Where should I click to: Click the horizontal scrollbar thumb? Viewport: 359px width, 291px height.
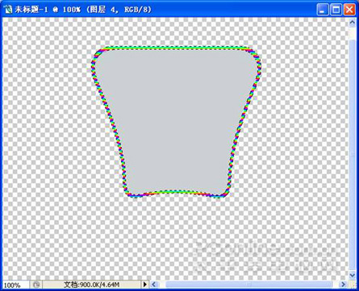[248, 285]
